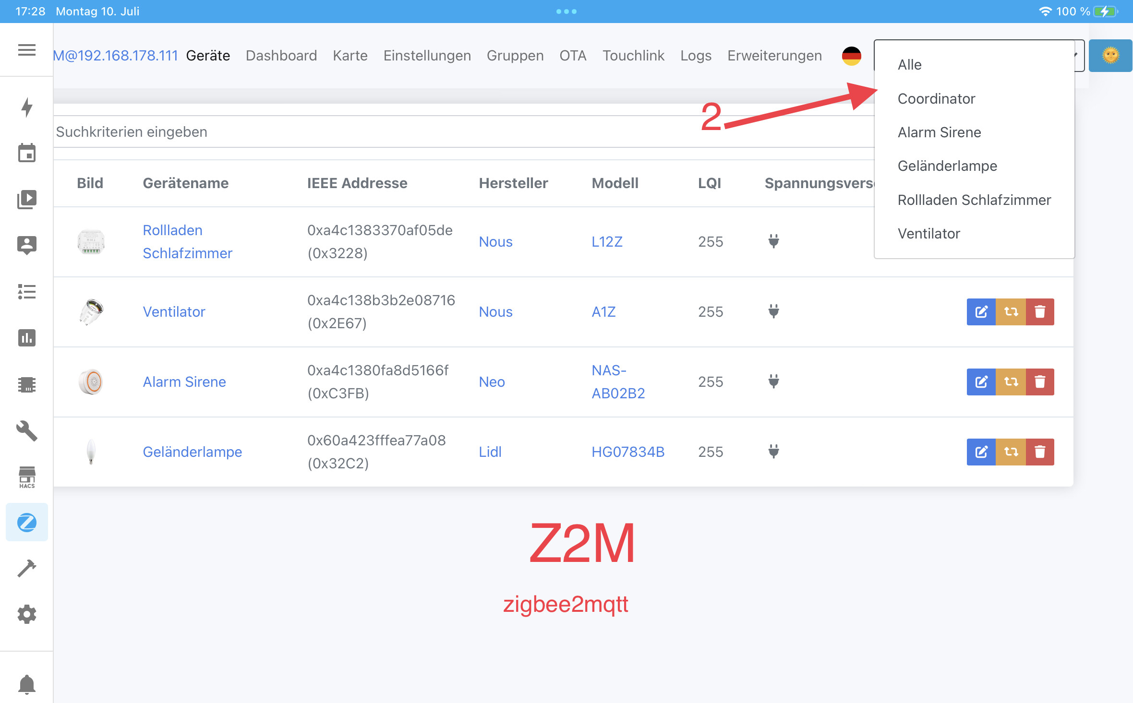Open Zigbee2MQTT sidebar icon
Screen dimensions: 1133x703
click(x=27, y=522)
